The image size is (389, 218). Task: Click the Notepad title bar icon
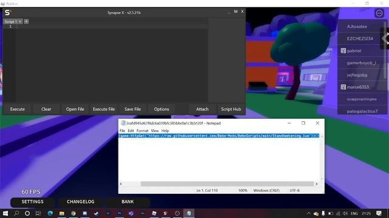click(123, 123)
